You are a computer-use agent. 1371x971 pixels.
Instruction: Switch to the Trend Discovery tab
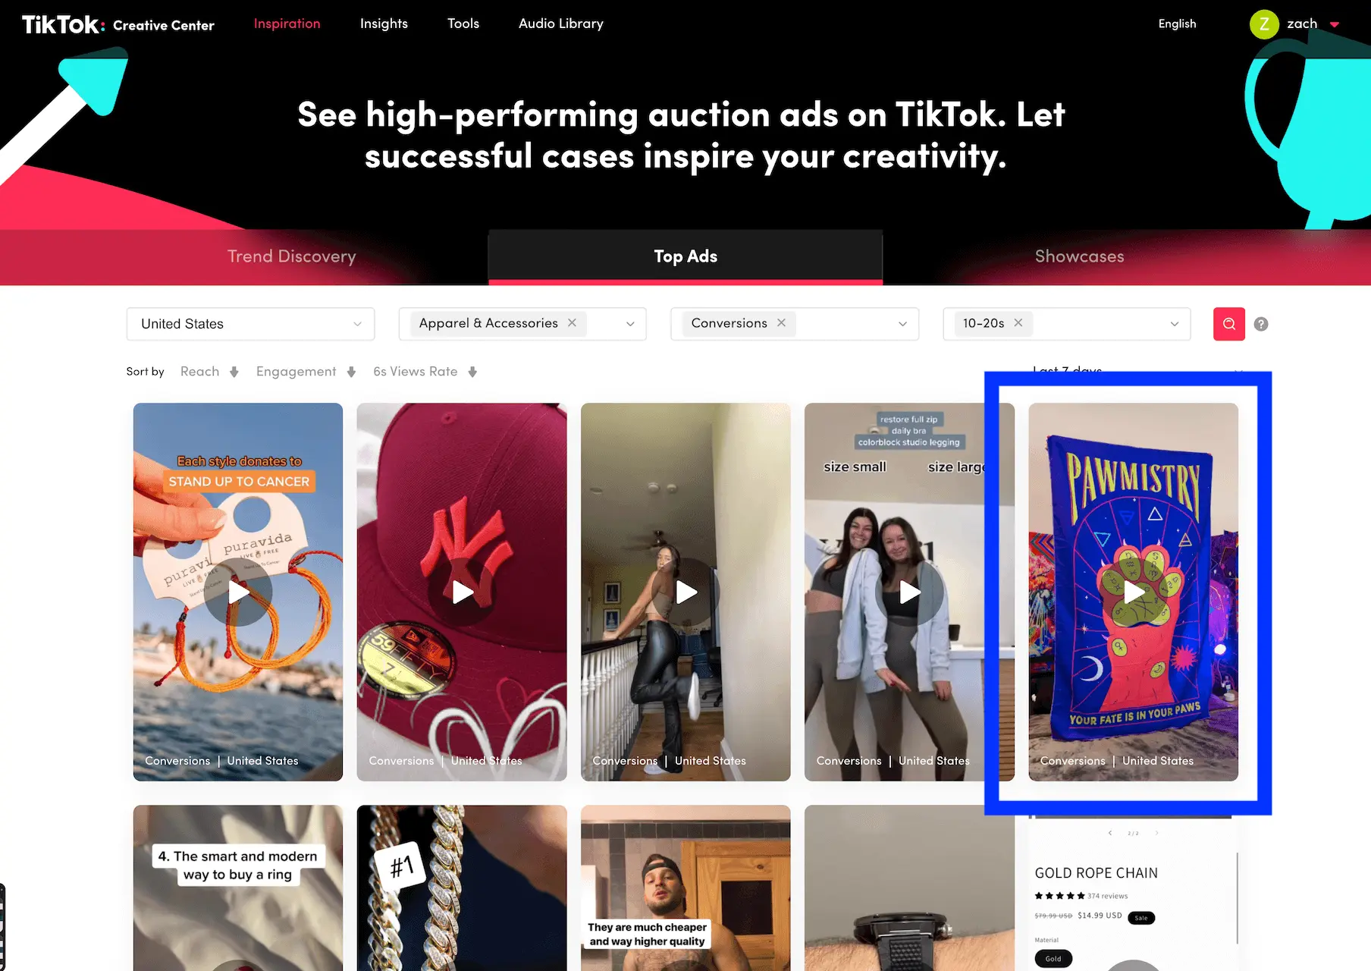(292, 256)
